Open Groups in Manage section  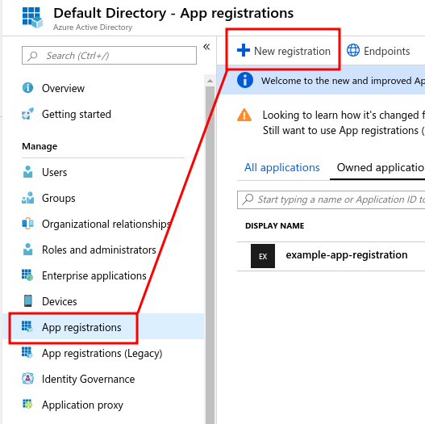coord(59,198)
